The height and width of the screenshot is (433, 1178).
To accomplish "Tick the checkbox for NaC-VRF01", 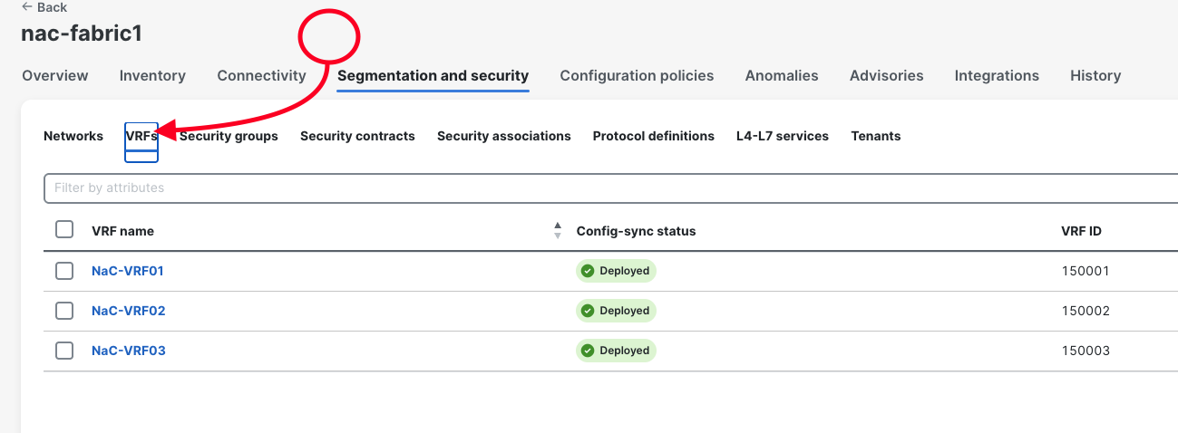I will tap(64, 271).
